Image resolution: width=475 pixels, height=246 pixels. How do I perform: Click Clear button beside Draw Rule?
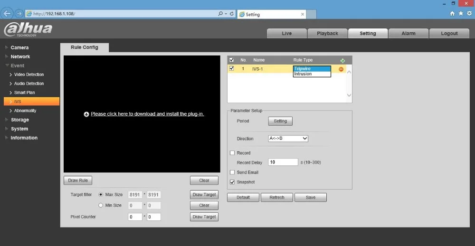click(x=204, y=181)
